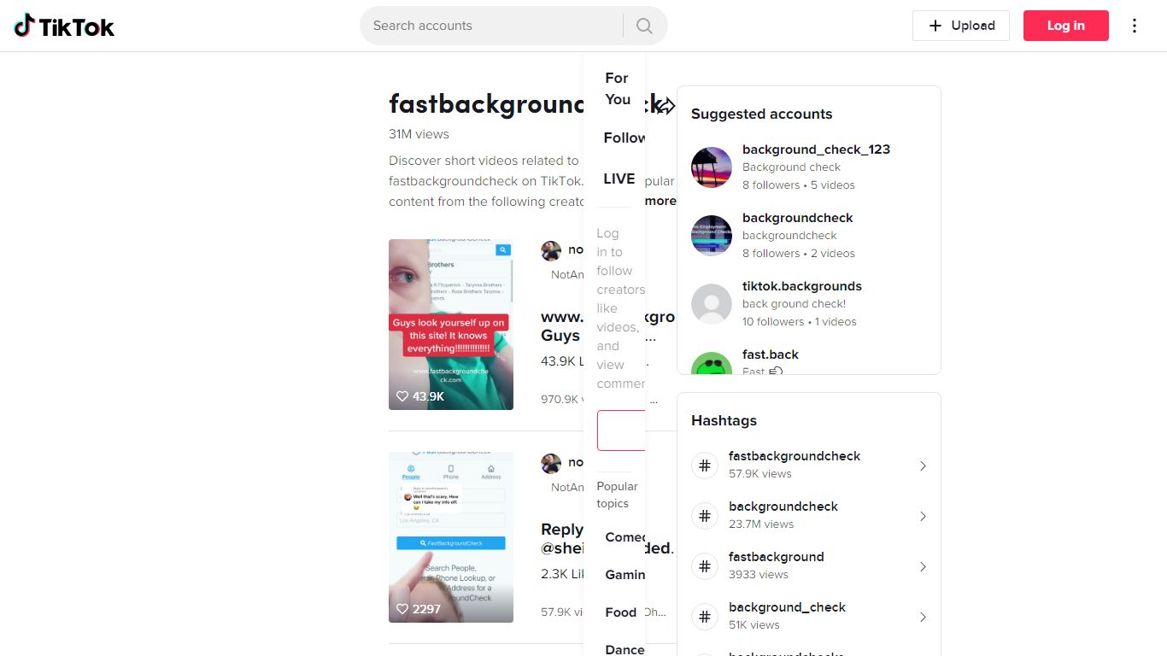This screenshot has height=656, width=1167.
Task: Click '10 followers • 1 videos' text
Action: [x=799, y=321]
